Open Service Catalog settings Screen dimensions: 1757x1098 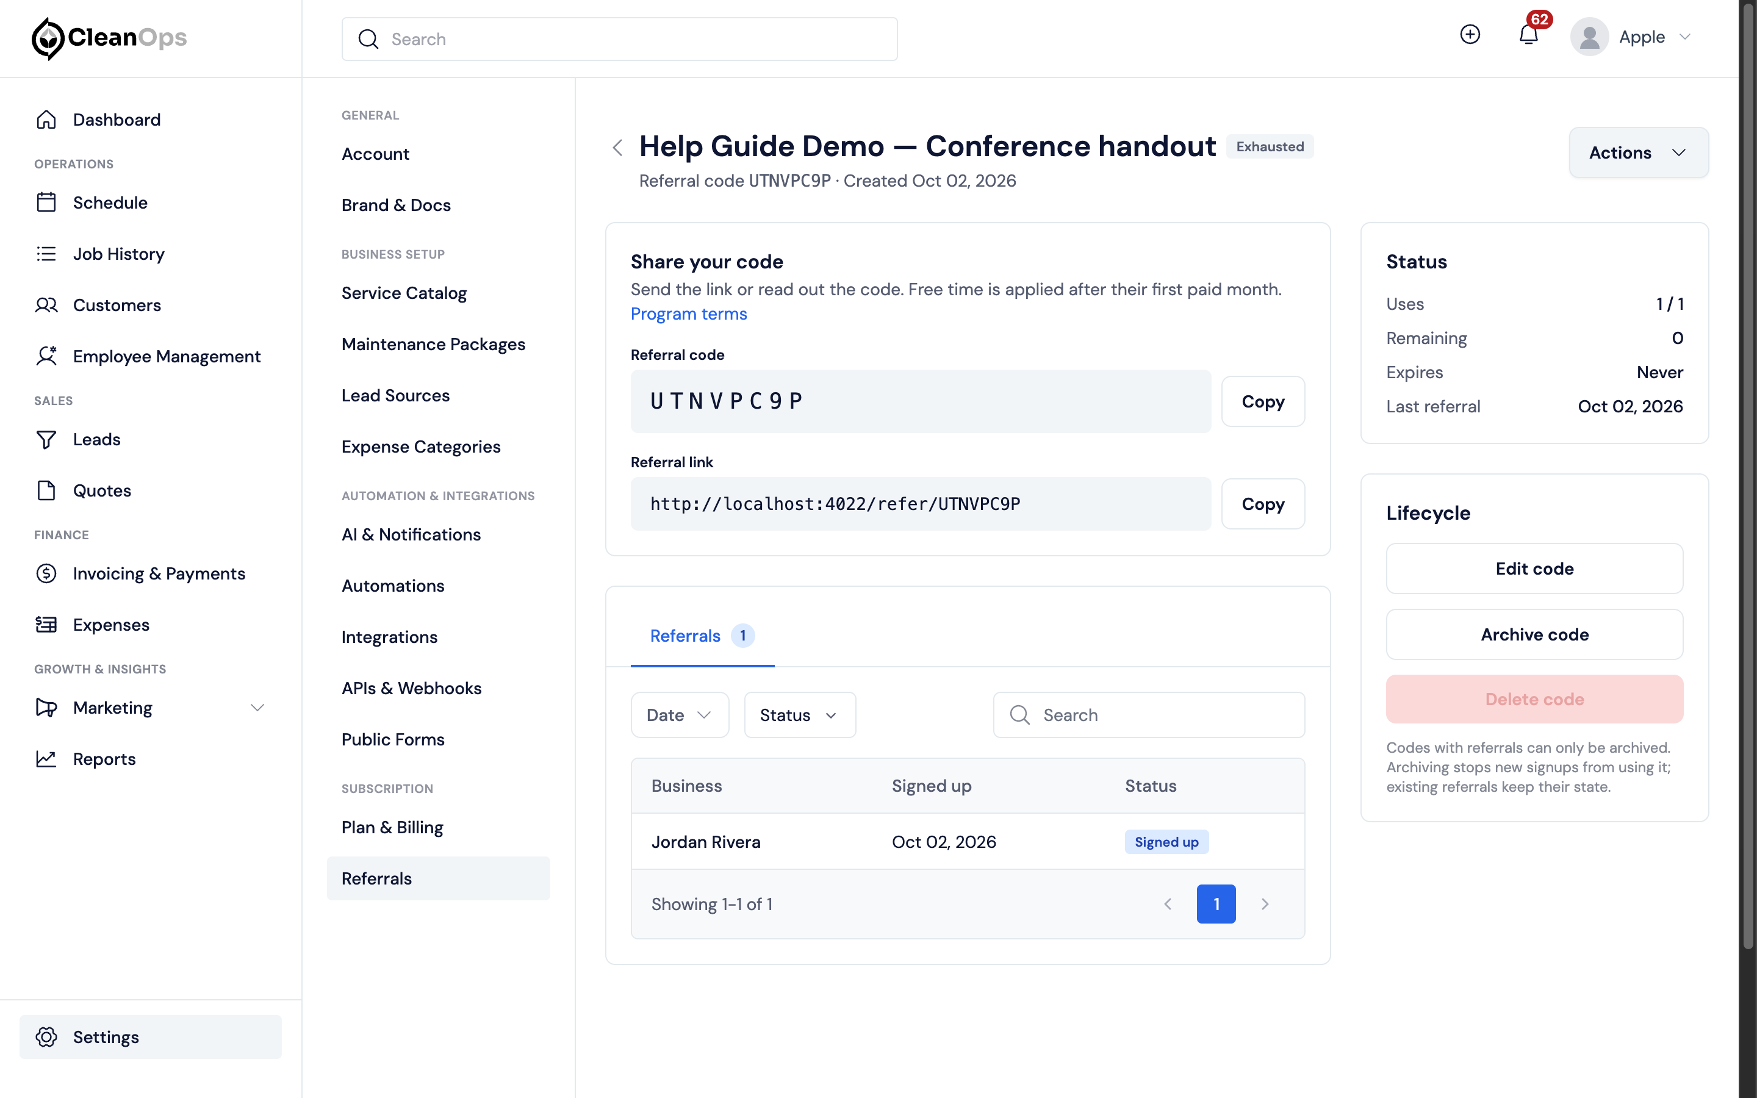(x=404, y=293)
